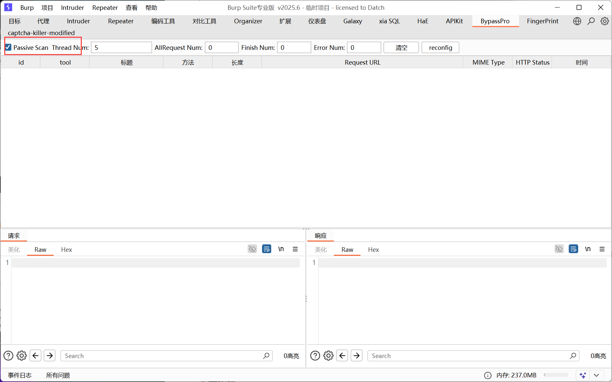Expand the status bar chevron dropdown
Image resolution: width=612 pixels, height=382 pixels.
click(x=597, y=375)
